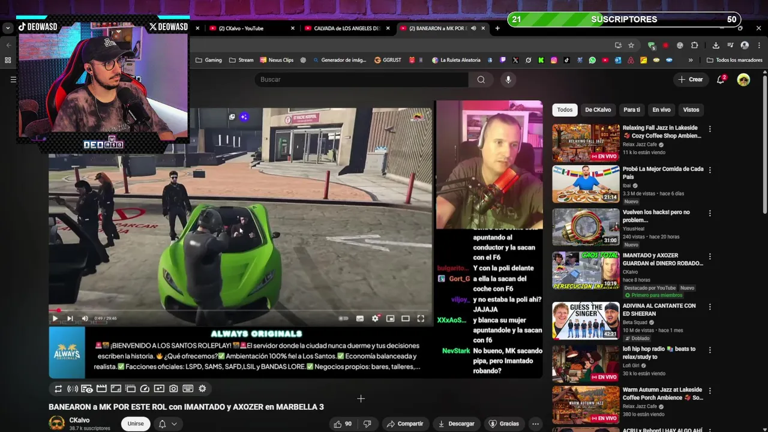Screen dimensions: 768x432
Task: Take a video screenshot with camera icon
Action: coord(173,389)
